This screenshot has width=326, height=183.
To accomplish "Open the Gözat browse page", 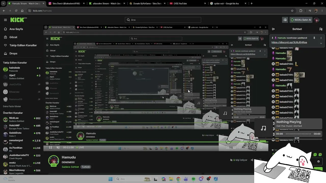I will pos(13,37).
